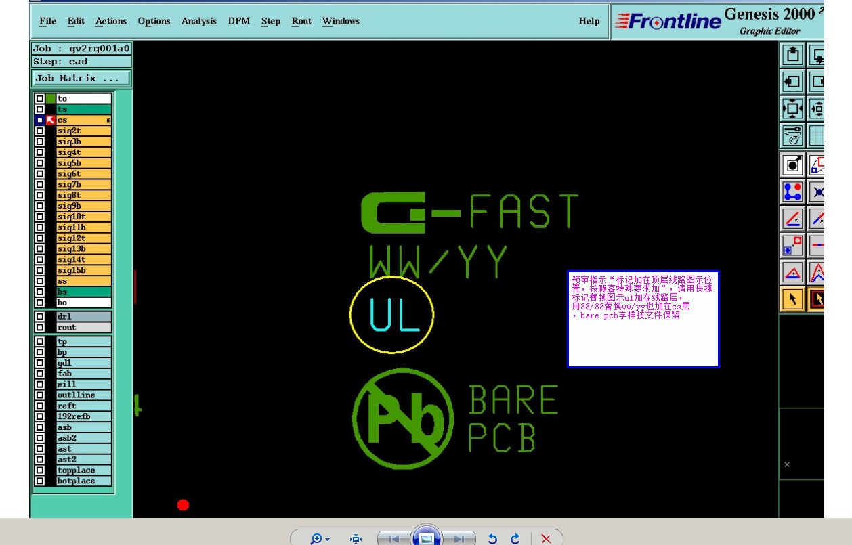Select the 'bs' layer name
Image resolution: width=852 pixels, height=545 pixels.
(83, 292)
